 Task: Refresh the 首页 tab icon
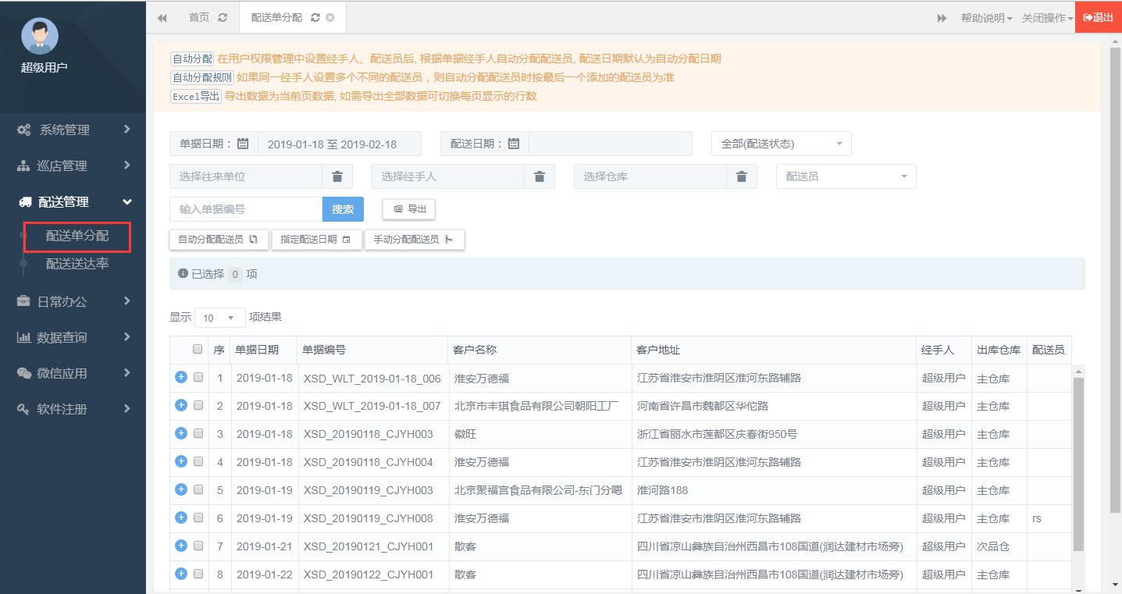point(223,17)
